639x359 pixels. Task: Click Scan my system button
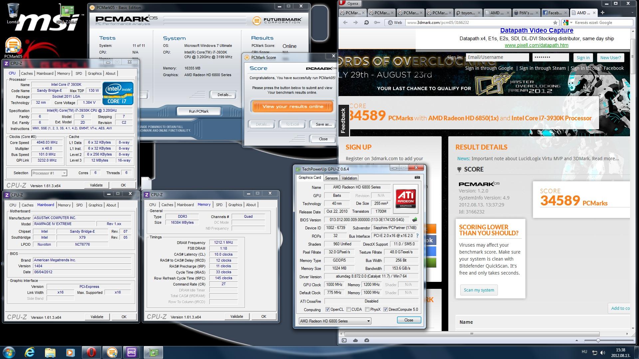pyautogui.click(x=479, y=290)
